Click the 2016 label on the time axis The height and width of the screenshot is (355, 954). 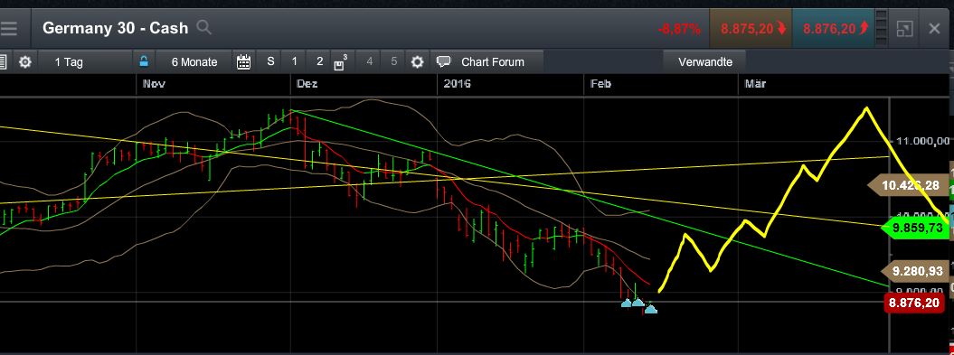(457, 84)
